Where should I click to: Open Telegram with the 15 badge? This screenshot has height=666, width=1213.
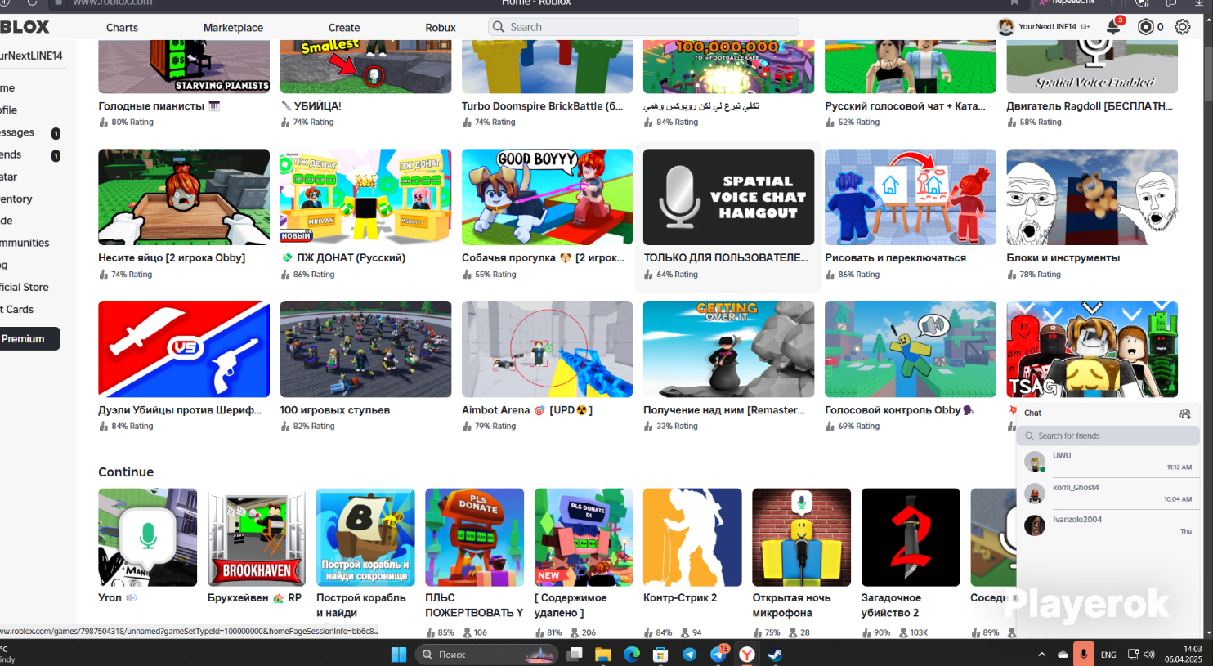coord(718,654)
